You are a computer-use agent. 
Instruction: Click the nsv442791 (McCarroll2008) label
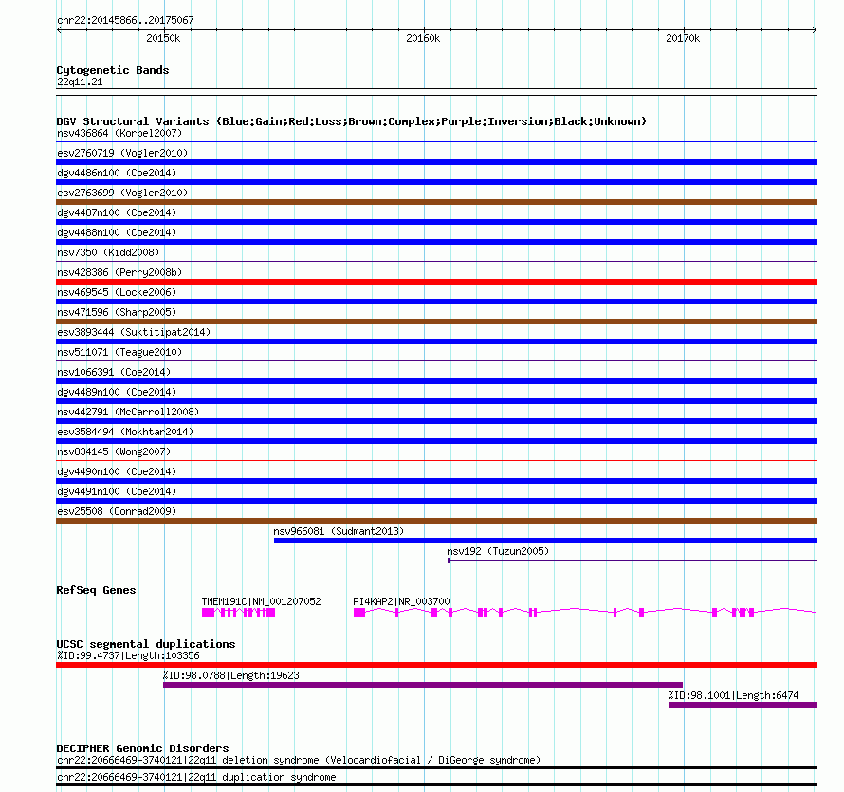(128, 412)
